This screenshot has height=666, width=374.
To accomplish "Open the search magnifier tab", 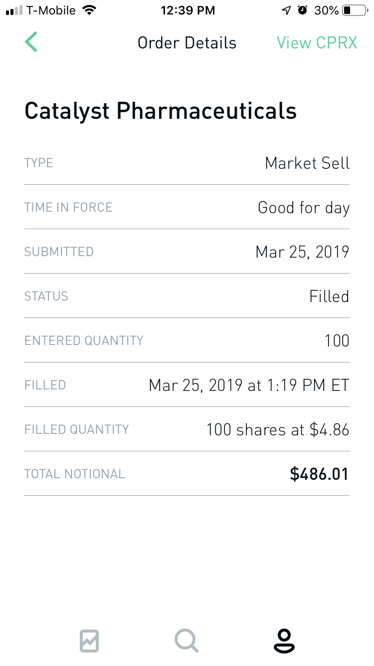I will (187, 641).
